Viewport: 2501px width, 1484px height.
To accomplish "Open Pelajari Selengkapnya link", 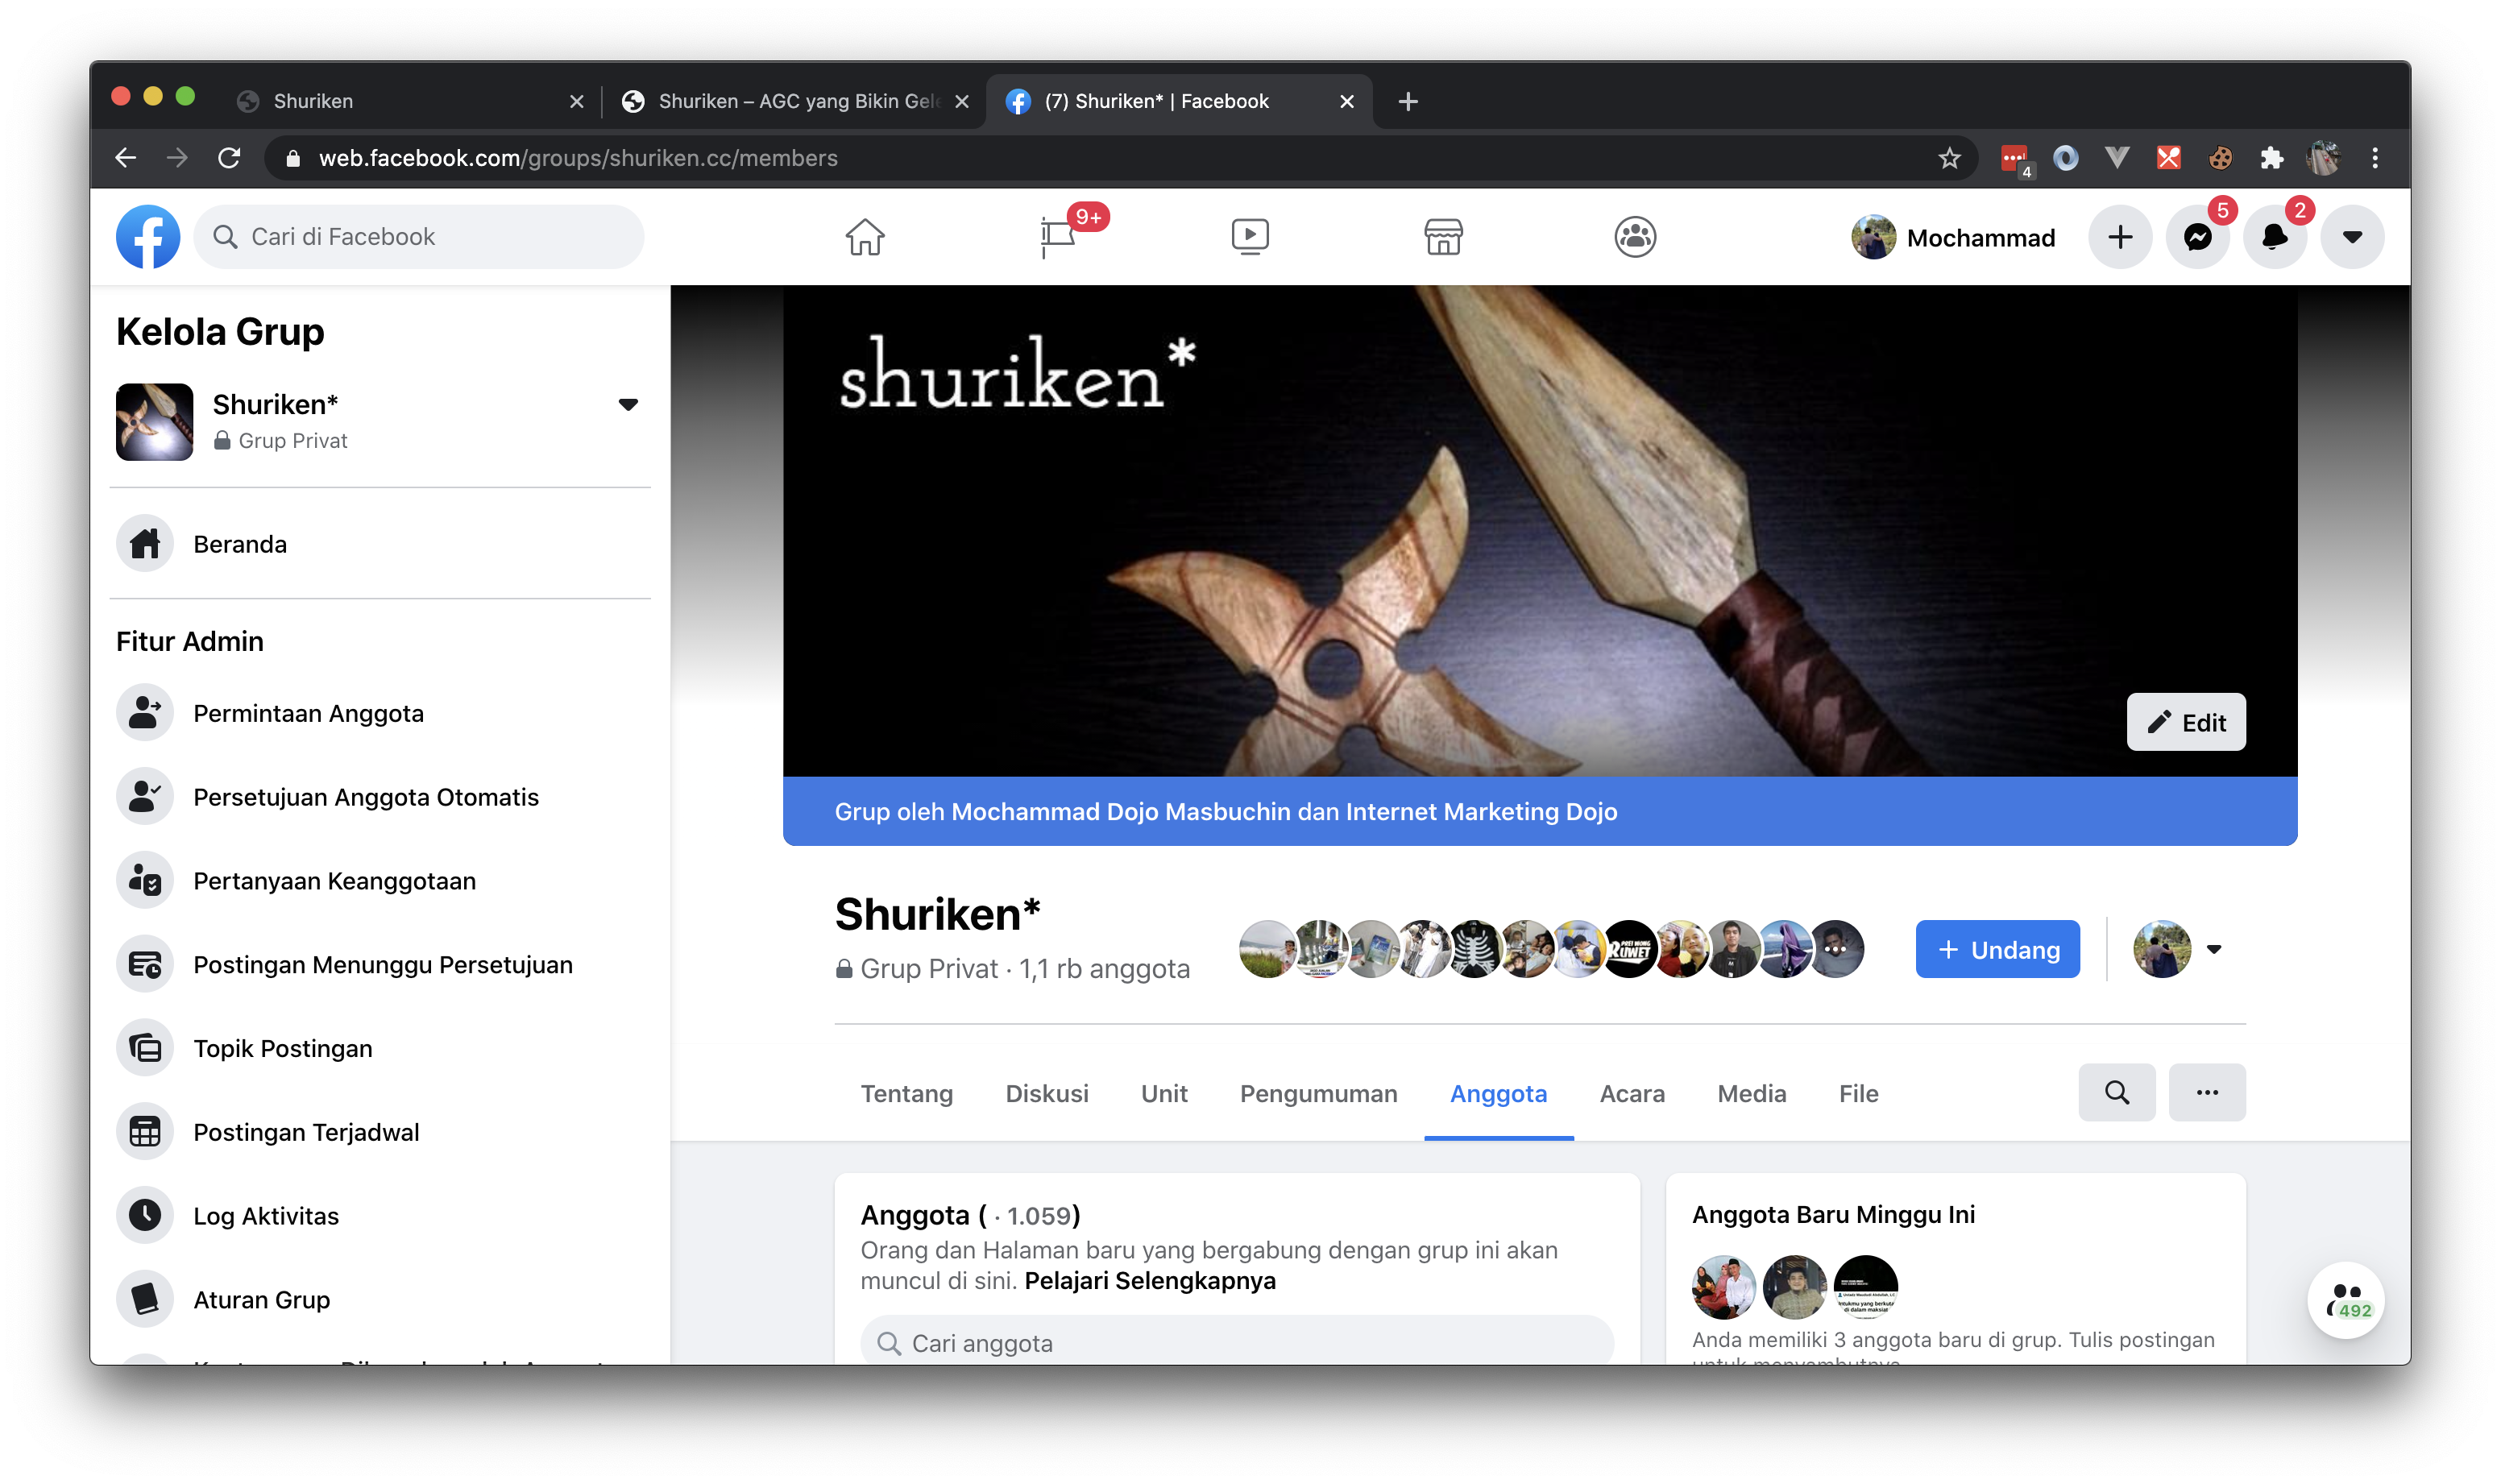I will coord(1149,1280).
